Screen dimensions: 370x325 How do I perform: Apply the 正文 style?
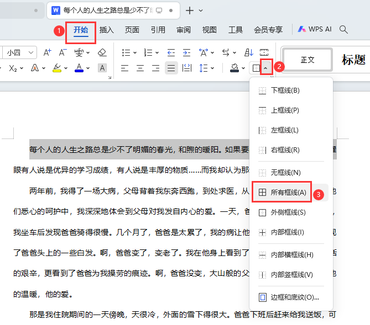tap(308, 60)
